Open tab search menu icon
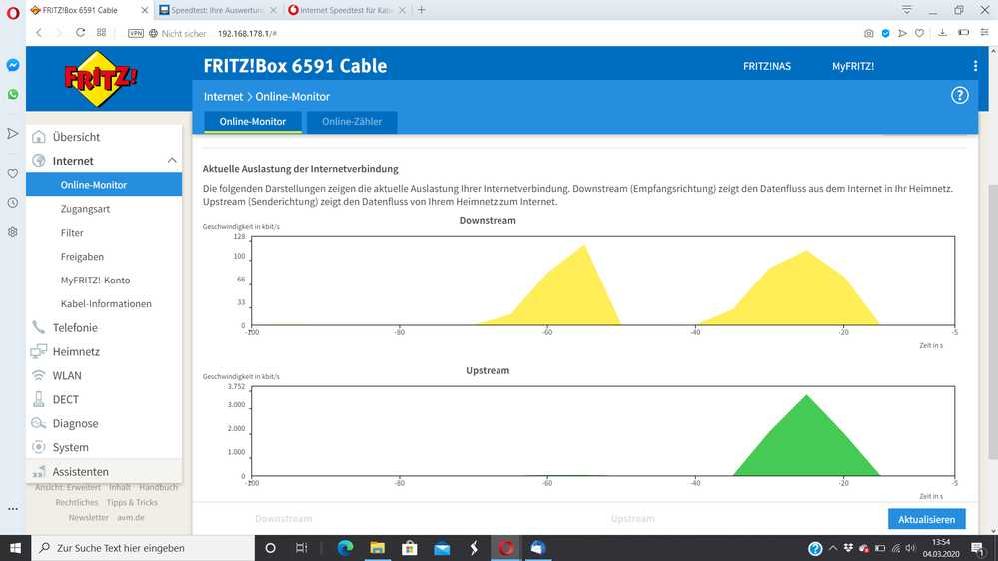 pyautogui.click(x=907, y=10)
